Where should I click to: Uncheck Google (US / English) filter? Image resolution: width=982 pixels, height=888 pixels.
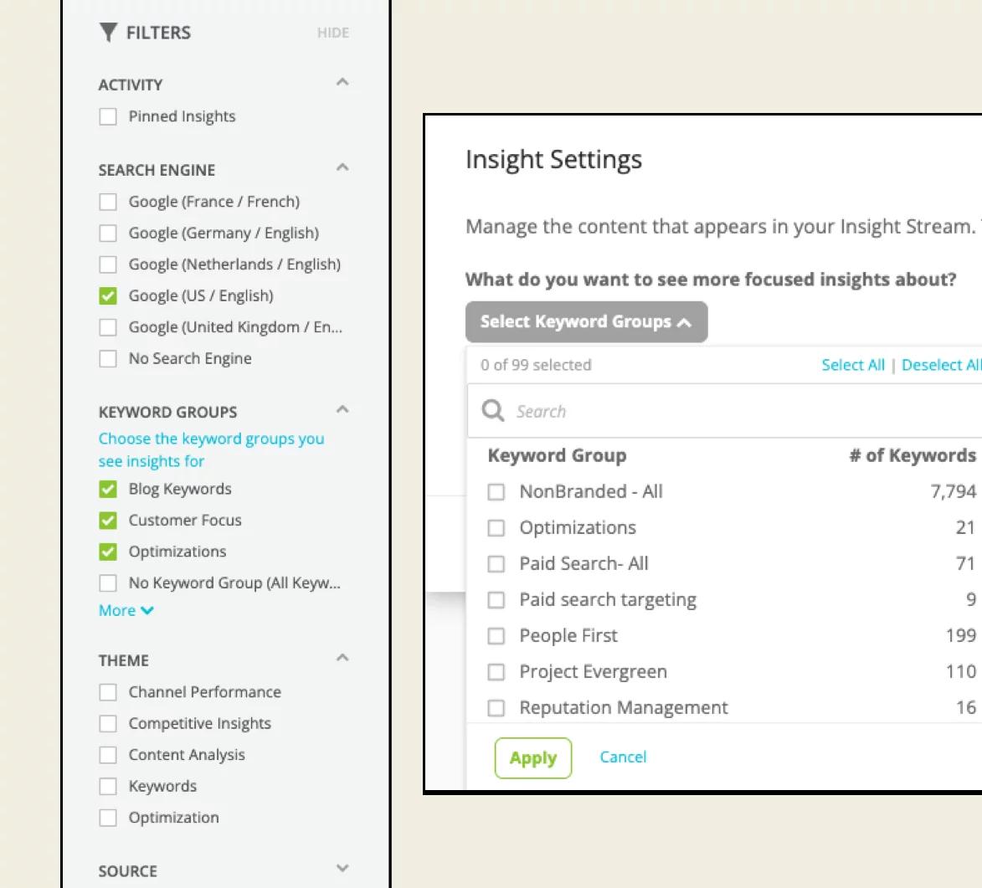coord(108,295)
